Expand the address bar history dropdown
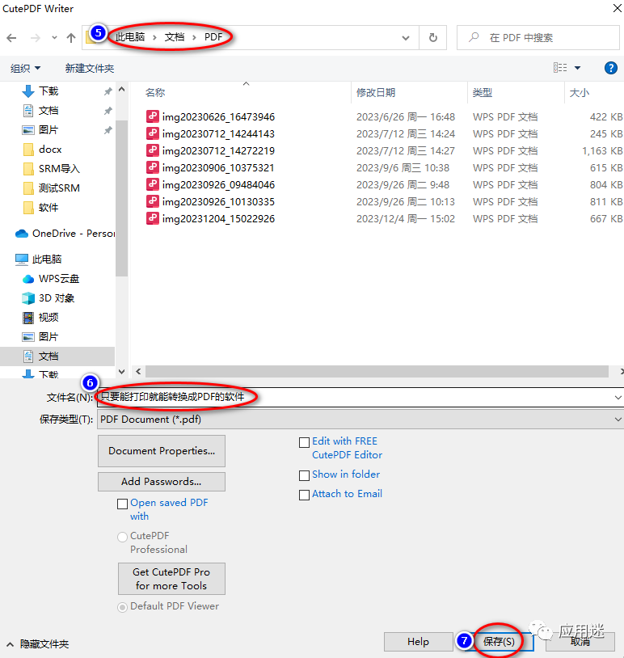 click(406, 38)
